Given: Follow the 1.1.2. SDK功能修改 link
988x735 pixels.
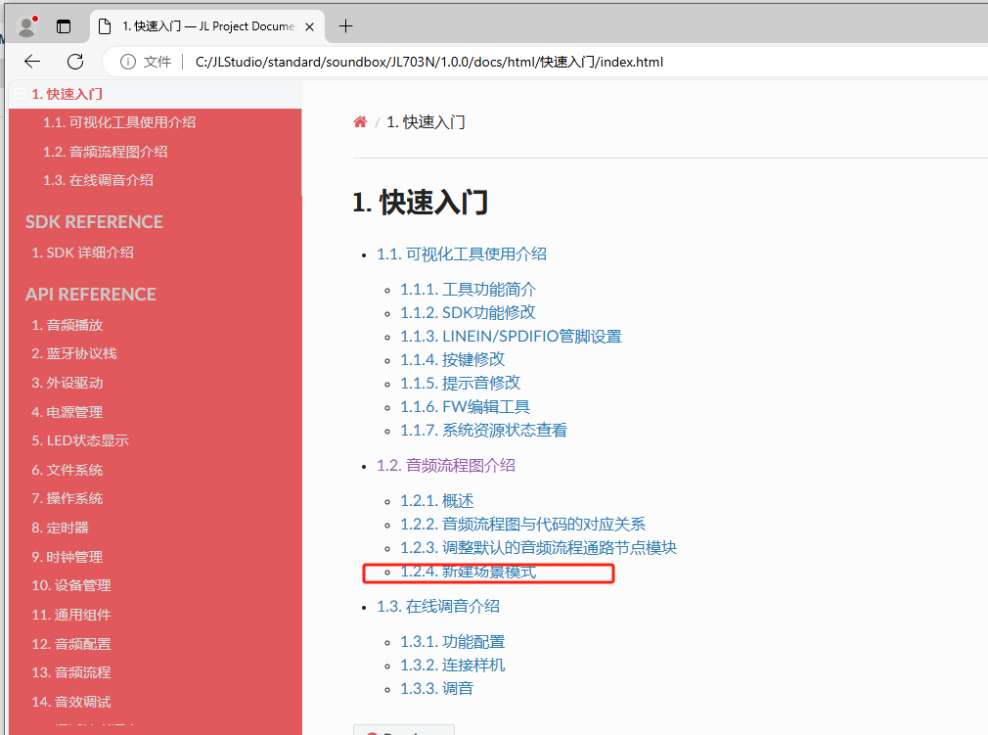Looking at the screenshot, I should pyautogui.click(x=469, y=312).
